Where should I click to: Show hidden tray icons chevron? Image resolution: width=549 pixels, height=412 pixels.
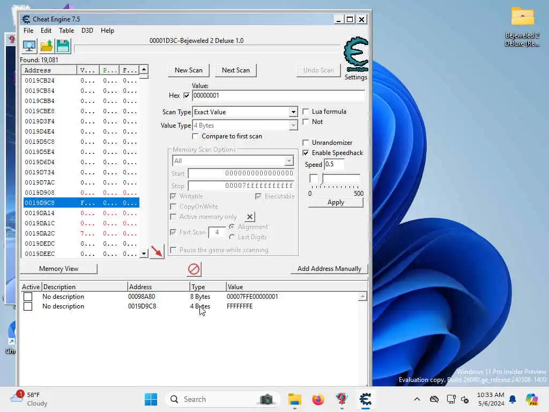click(417, 399)
